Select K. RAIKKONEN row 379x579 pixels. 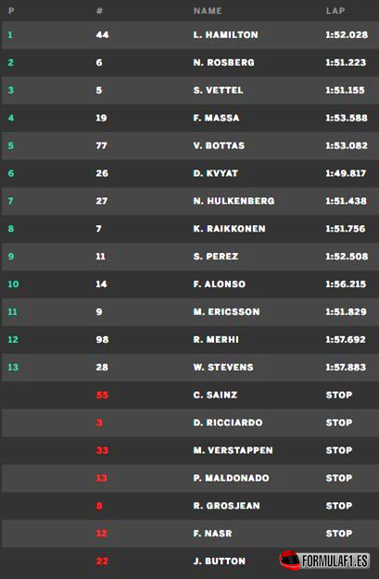[x=190, y=229]
